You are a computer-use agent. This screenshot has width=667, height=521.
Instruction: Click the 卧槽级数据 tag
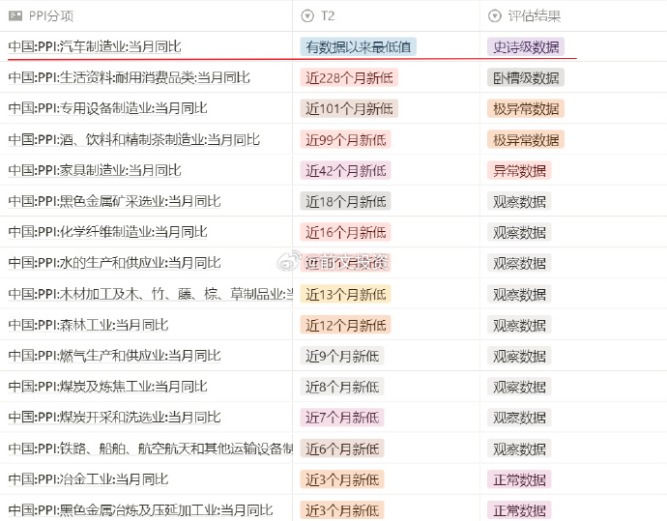526,78
